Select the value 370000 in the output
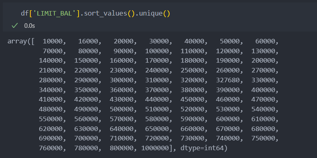Image resolution: width=317 pixels, height=158 pixels. [x=157, y=90]
